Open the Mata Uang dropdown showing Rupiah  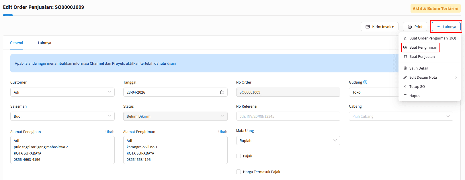(x=288, y=141)
